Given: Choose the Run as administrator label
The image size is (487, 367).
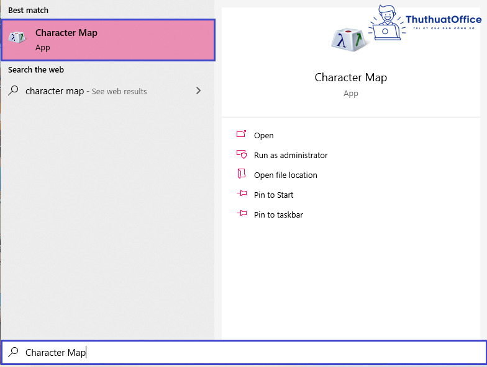Looking at the screenshot, I should point(291,155).
